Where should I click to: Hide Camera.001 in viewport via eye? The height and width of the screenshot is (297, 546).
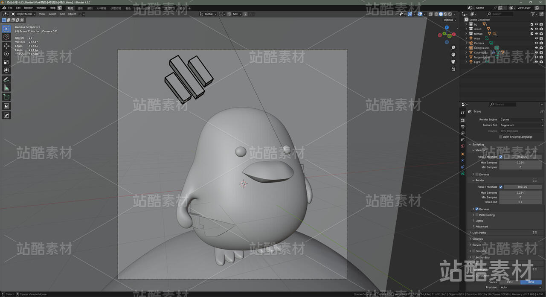point(537,48)
